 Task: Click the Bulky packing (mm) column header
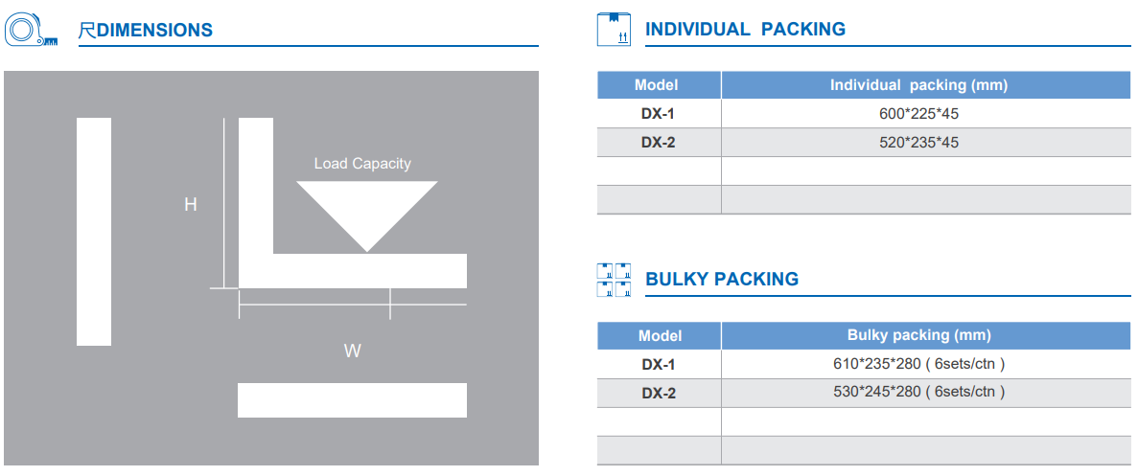(x=918, y=335)
